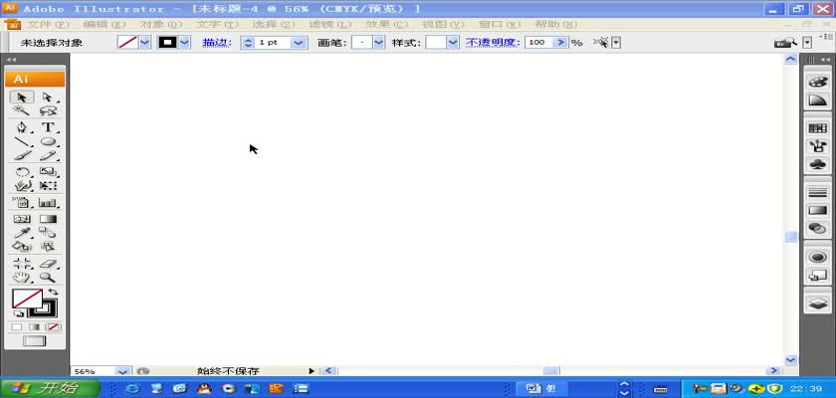This screenshot has height=398, width=836.
Task: Pick the Lasso tool
Action: (x=48, y=110)
